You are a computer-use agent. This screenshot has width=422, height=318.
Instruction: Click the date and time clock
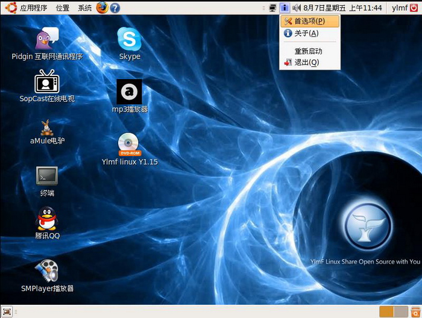[x=342, y=8]
